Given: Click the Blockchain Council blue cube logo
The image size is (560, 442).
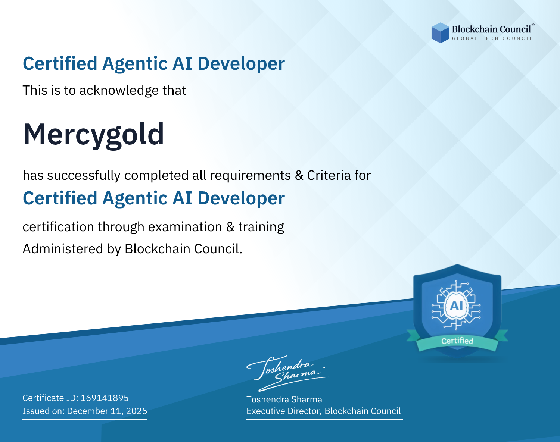Looking at the screenshot, I should pos(441,33).
